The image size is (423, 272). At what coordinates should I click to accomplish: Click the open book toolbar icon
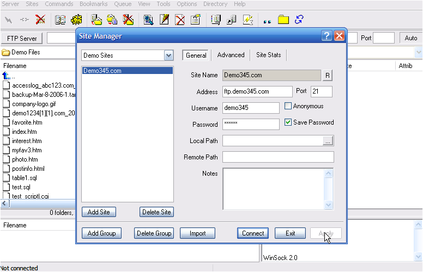pos(61,20)
